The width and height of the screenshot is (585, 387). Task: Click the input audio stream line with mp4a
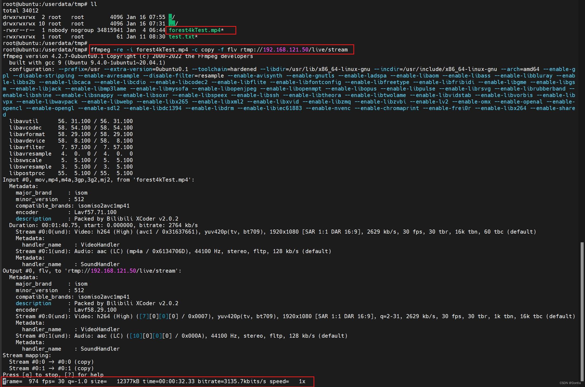click(173, 251)
